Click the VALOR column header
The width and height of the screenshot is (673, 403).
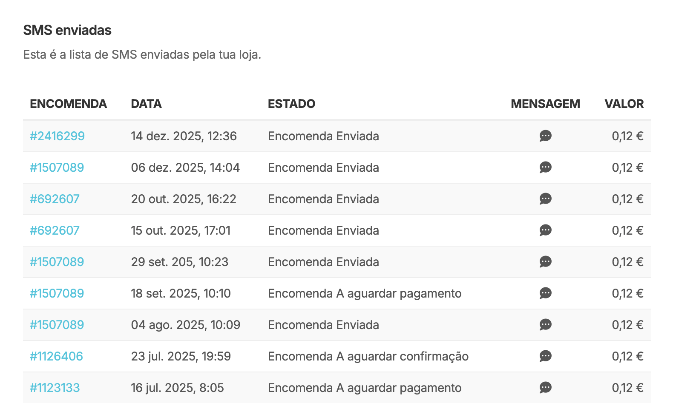tap(624, 104)
